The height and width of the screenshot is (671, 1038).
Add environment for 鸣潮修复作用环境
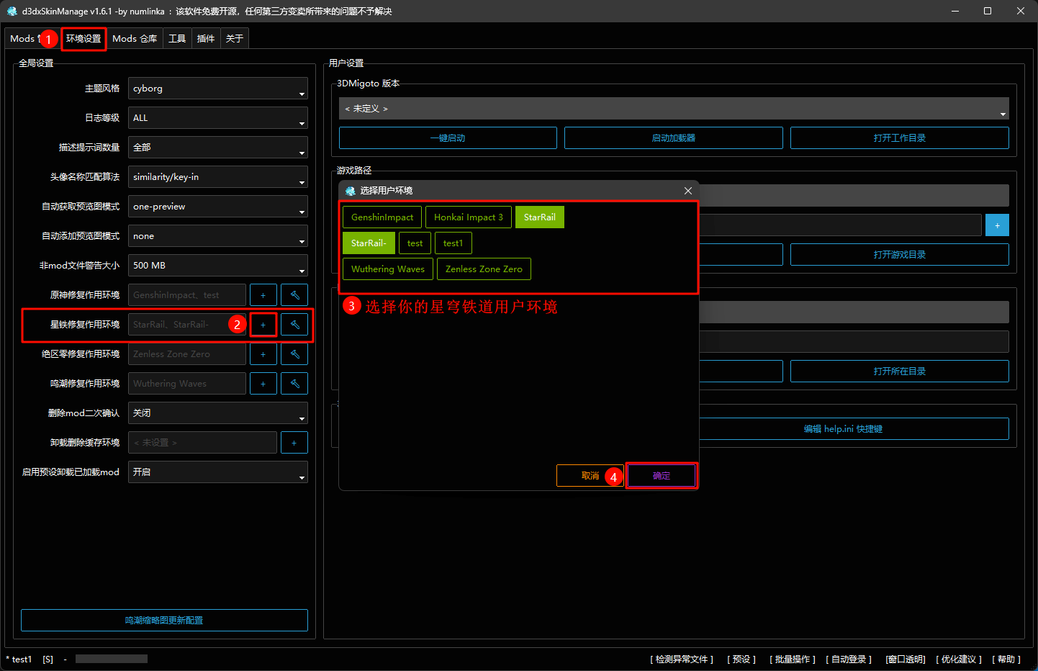pyautogui.click(x=263, y=384)
